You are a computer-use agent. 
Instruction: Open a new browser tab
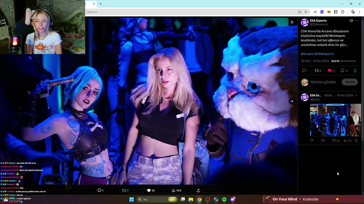[x=100, y=4]
